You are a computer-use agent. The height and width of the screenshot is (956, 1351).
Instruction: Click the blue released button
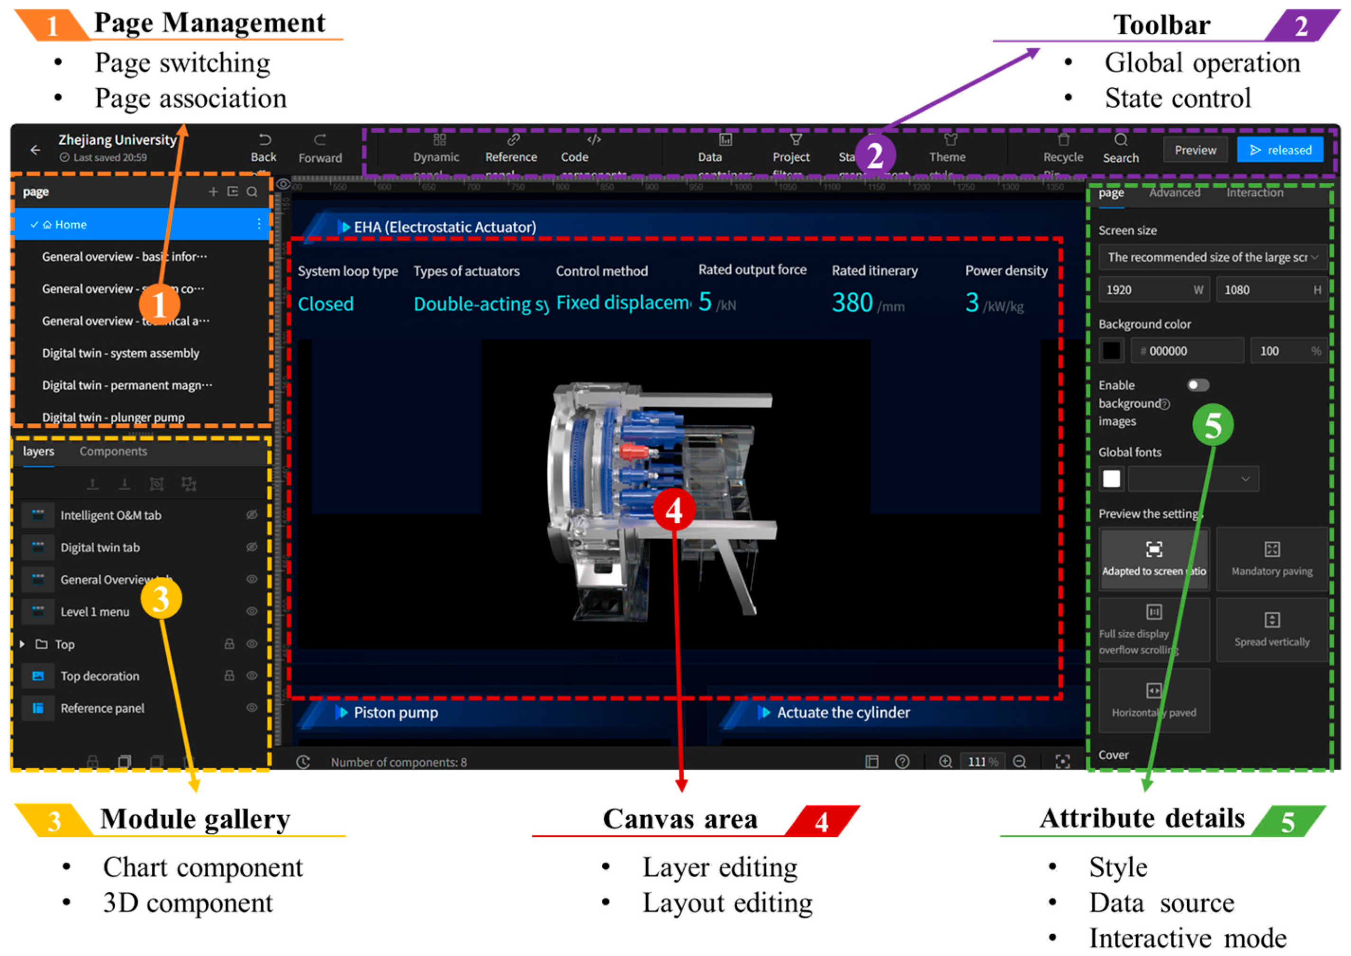tap(1280, 150)
